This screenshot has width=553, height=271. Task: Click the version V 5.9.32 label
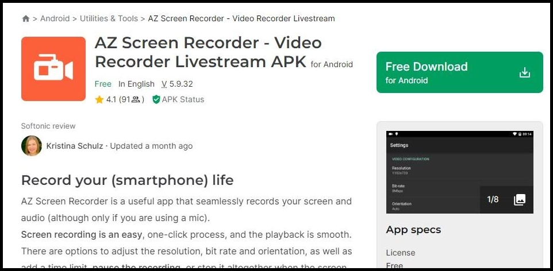pos(177,84)
